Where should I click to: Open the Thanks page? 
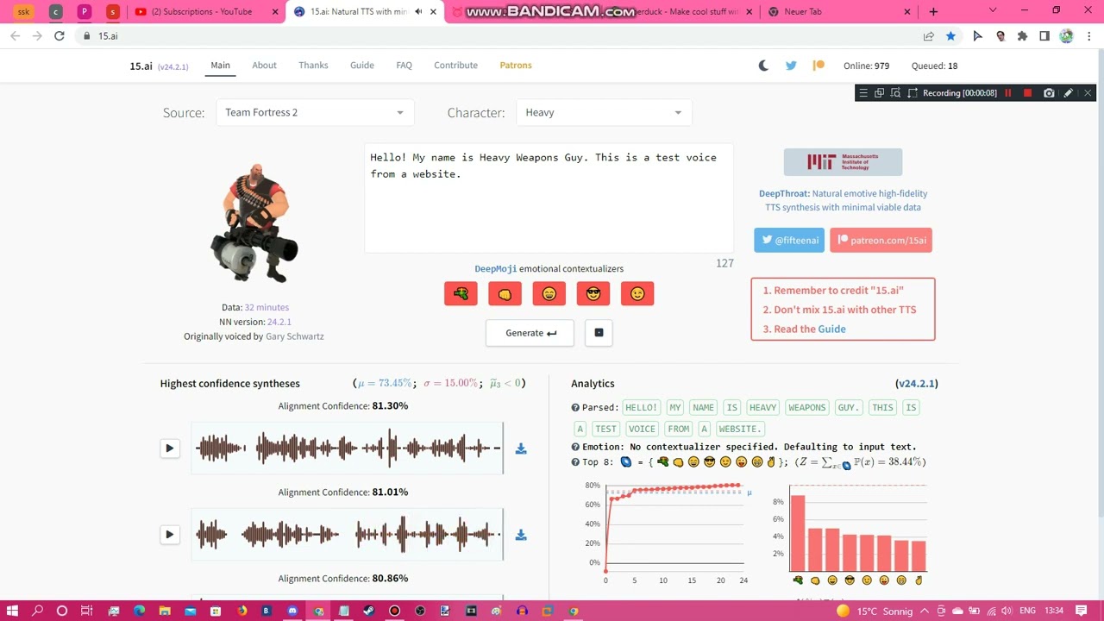[313, 66]
